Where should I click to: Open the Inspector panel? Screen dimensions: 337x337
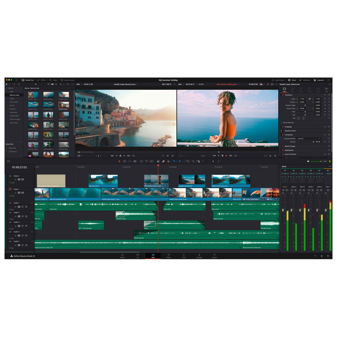[x=319, y=80]
